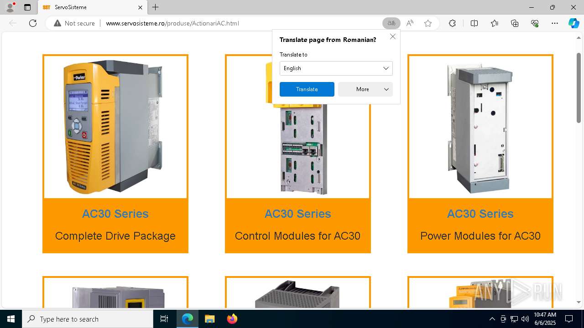
Task: Click the blue Translate button
Action: pos(307,89)
